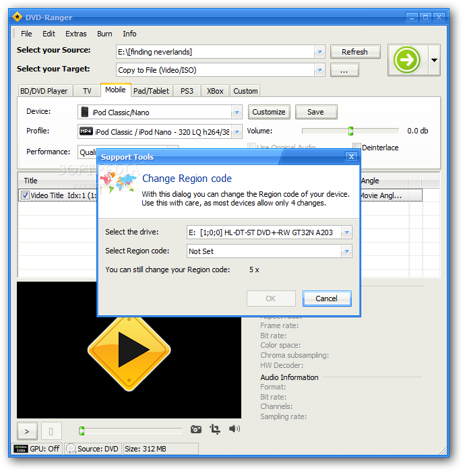Open the Info menu
This screenshot has width=463, height=471.
129,34
